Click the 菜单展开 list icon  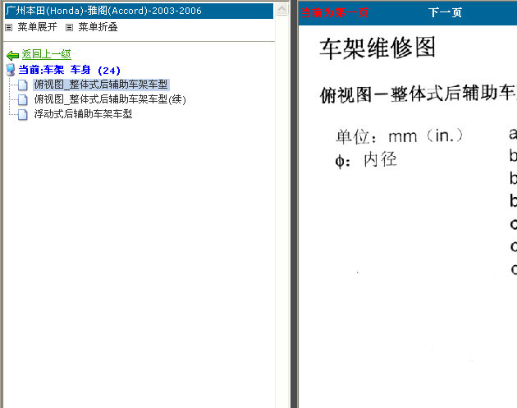(x=8, y=27)
